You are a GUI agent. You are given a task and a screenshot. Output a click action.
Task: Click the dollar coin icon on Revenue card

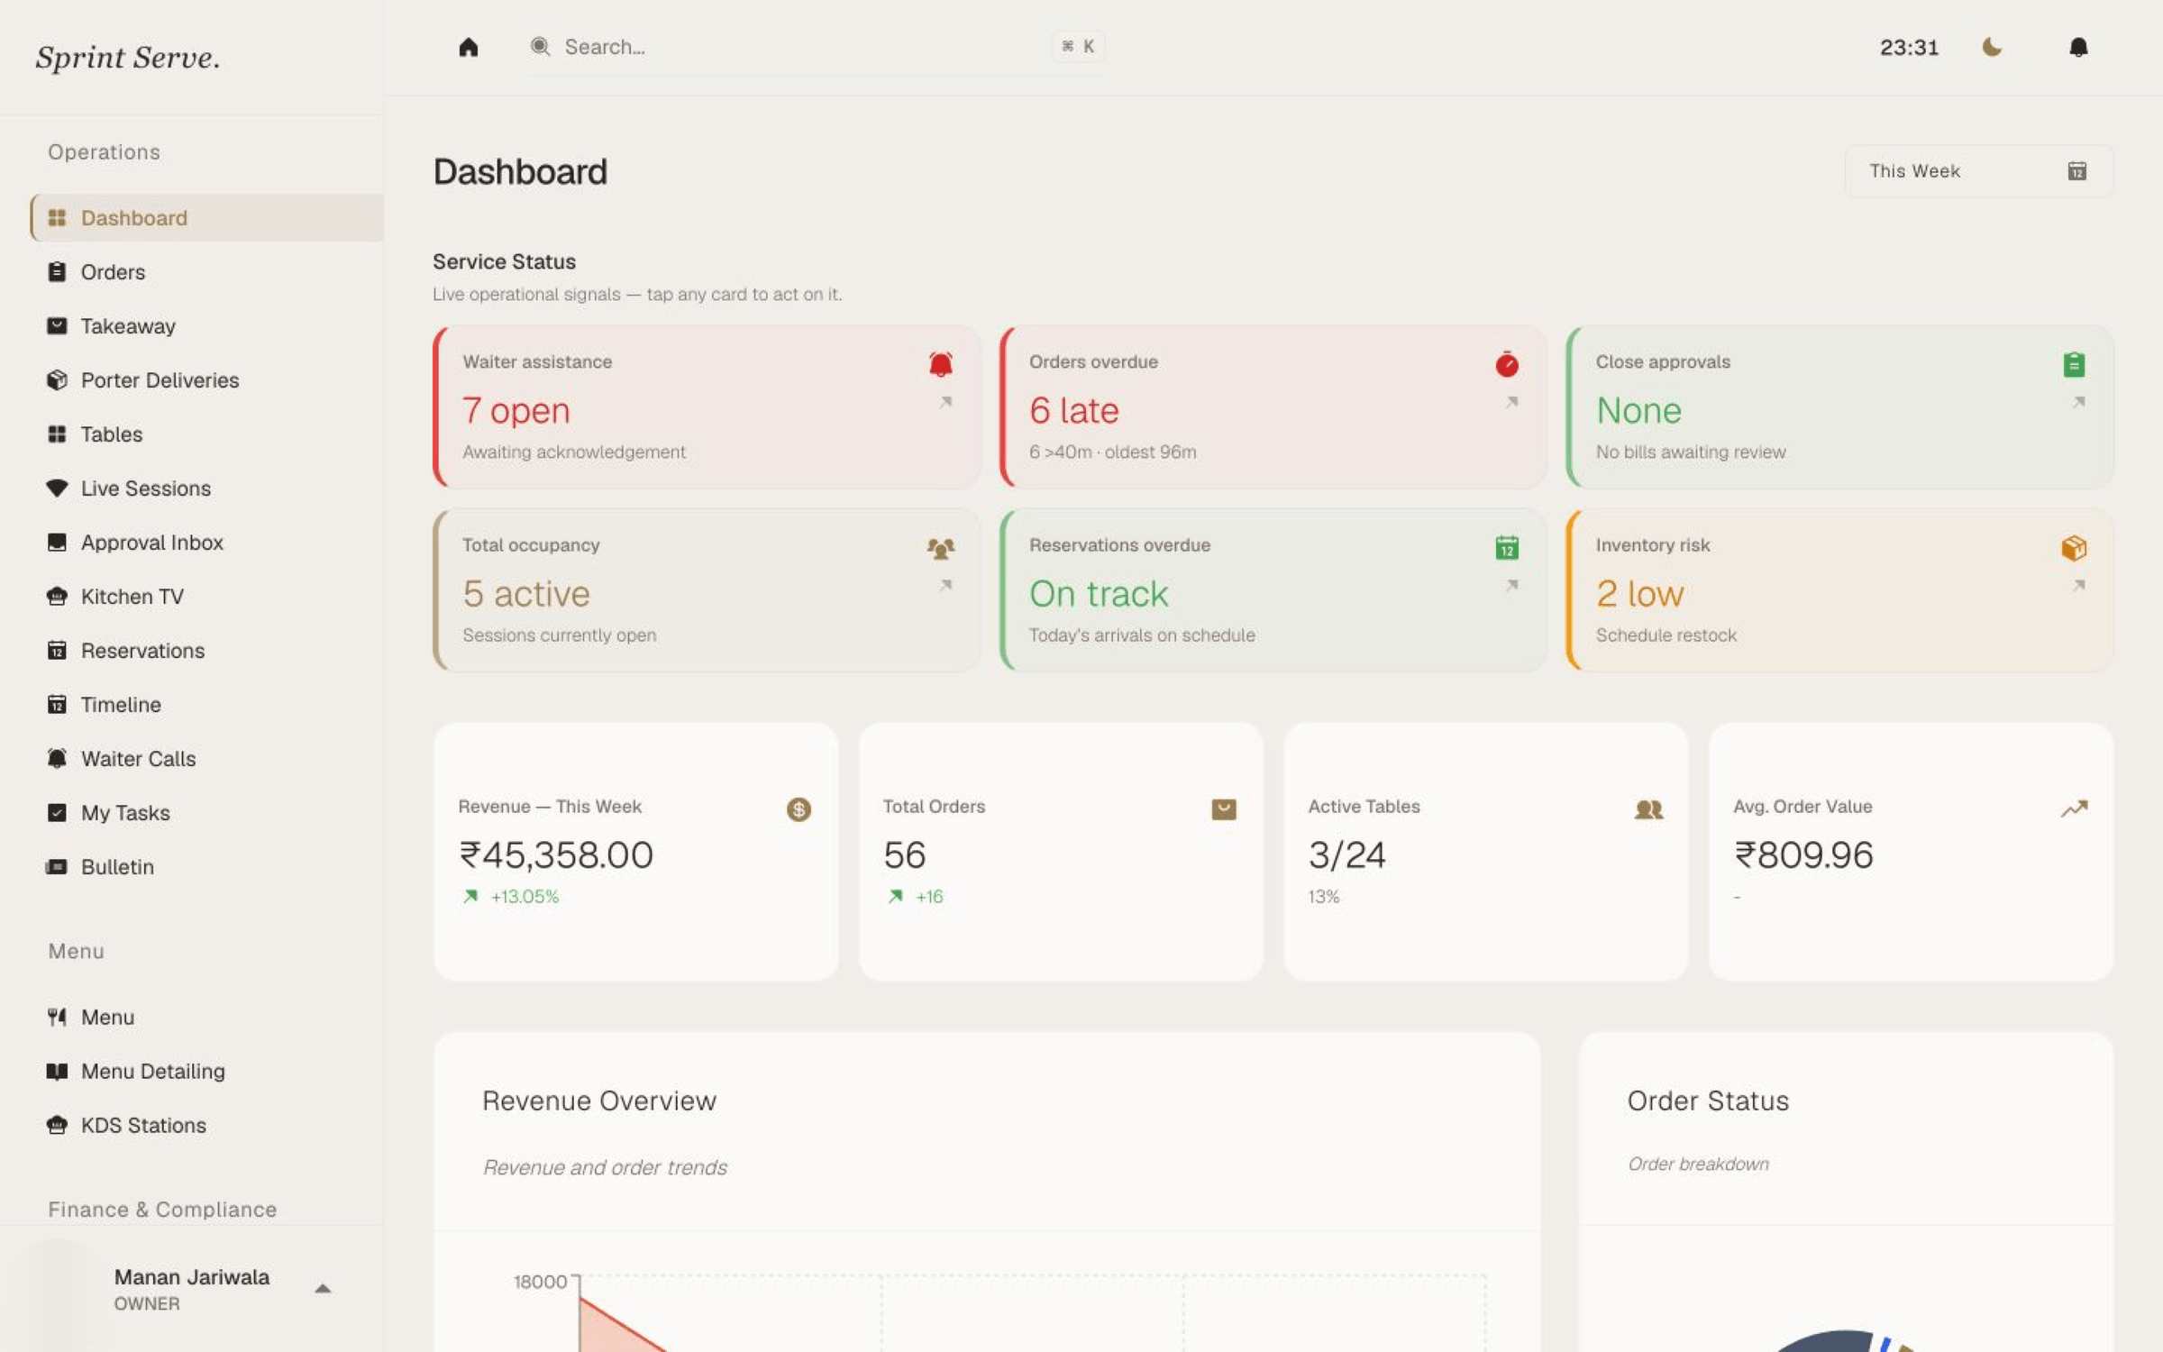click(799, 809)
